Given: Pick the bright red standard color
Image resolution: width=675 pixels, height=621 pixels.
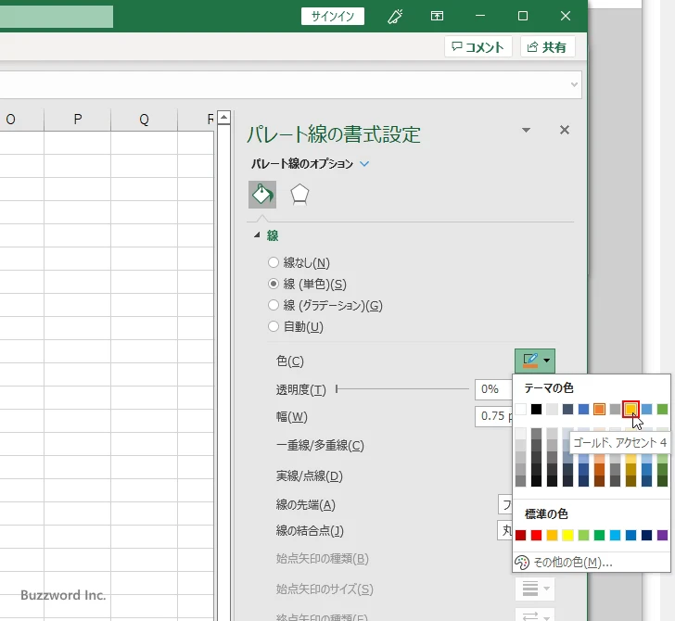Looking at the screenshot, I should tap(536, 535).
